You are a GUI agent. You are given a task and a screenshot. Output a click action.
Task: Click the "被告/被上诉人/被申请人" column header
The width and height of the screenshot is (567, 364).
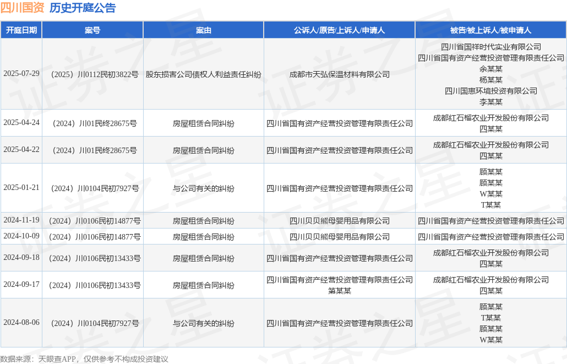(490, 30)
